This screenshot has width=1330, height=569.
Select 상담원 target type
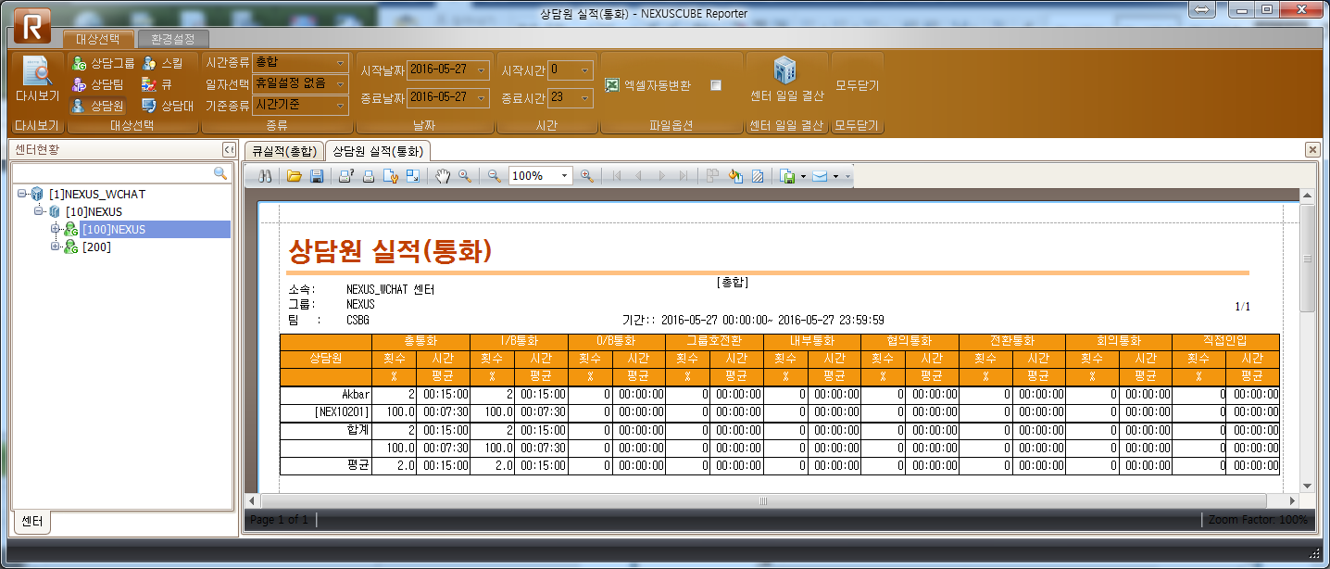(97, 106)
